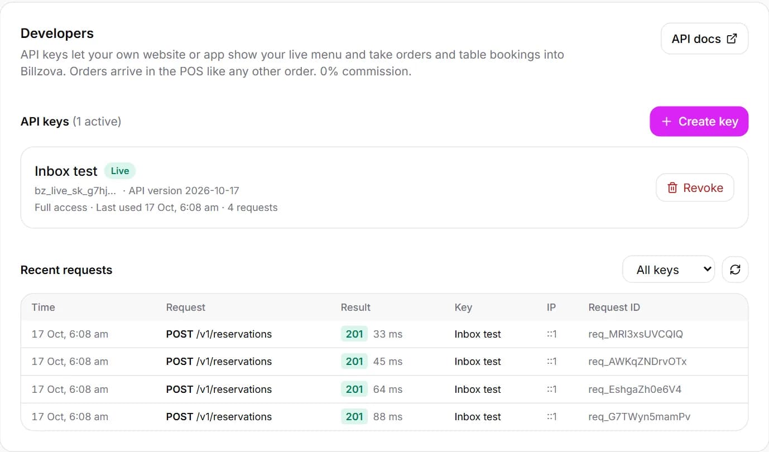Click the API keys (1 active) heading
The width and height of the screenshot is (769, 452).
coord(71,122)
